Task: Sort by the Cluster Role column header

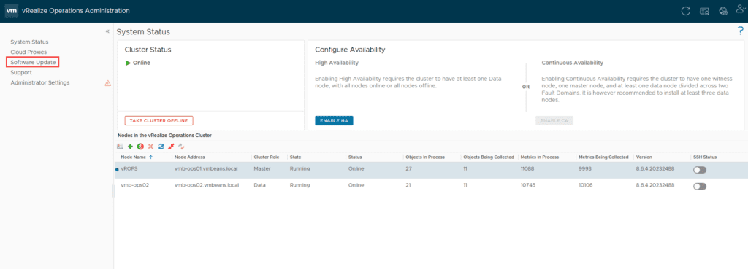Action: click(267, 157)
